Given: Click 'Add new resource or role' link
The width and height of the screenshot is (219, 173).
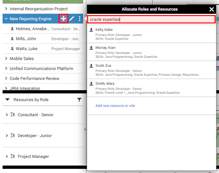Looking at the screenshot, I should [x=115, y=106].
